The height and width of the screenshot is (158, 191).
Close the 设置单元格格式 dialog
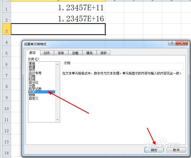click(x=182, y=43)
